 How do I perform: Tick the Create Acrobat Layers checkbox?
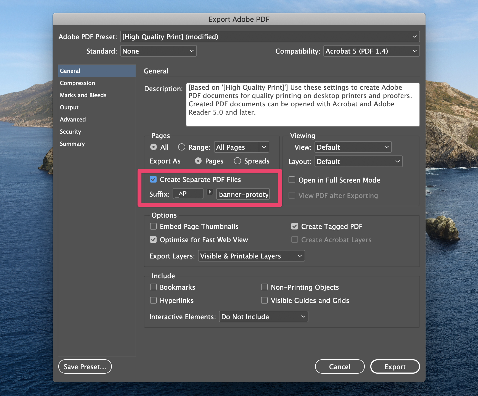point(295,239)
